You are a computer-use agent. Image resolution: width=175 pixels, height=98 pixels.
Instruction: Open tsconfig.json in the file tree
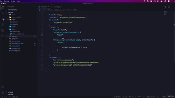point(16,51)
